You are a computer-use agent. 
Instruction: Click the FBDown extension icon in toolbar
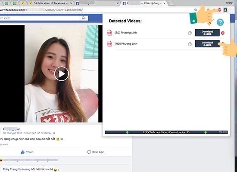pos(225,10)
